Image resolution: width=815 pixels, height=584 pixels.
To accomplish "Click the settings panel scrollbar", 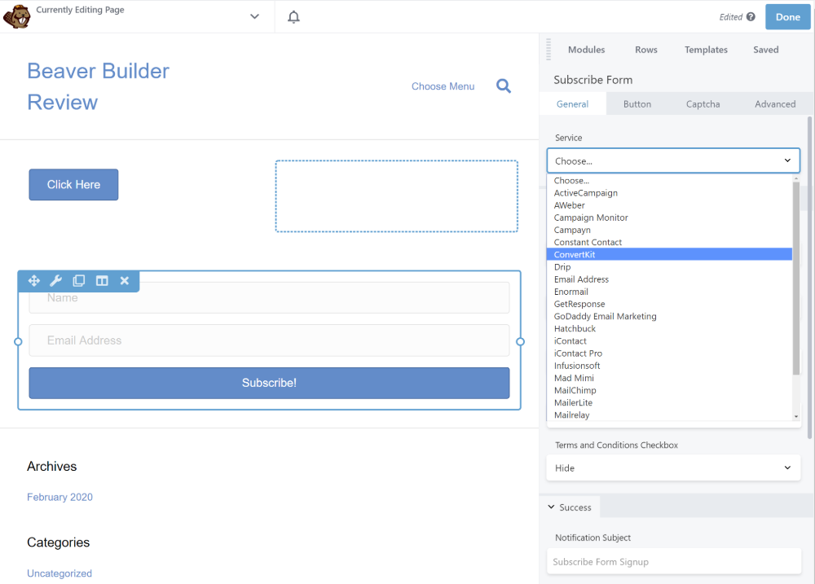I will coord(809,278).
